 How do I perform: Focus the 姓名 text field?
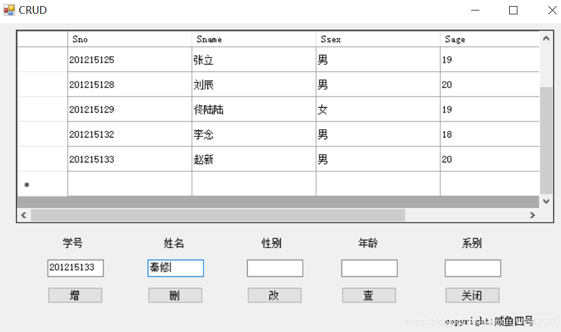click(x=175, y=268)
